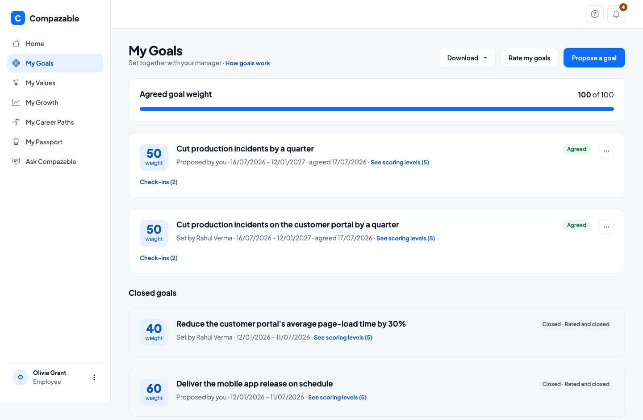Open options menu for customer portal incidents goal
Image resolution: width=643 pixels, height=420 pixels.
pyautogui.click(x=606, y=227)
